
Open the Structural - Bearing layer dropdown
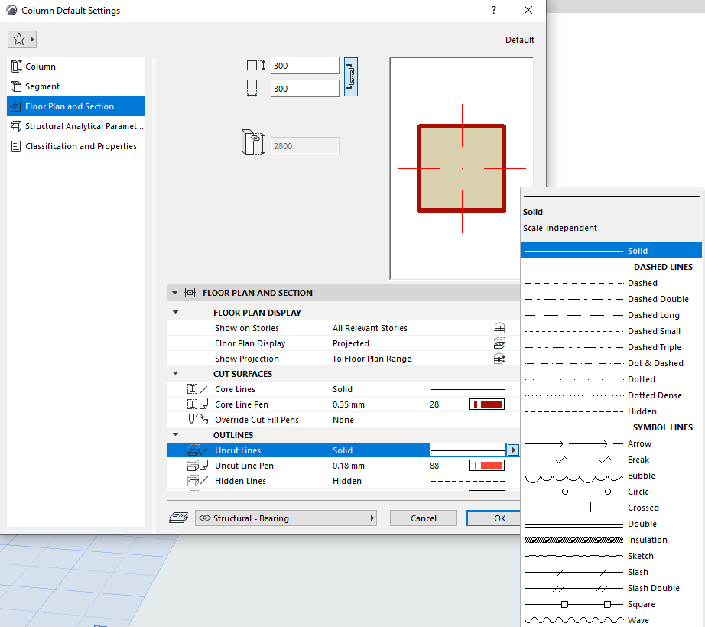(286, 518)
